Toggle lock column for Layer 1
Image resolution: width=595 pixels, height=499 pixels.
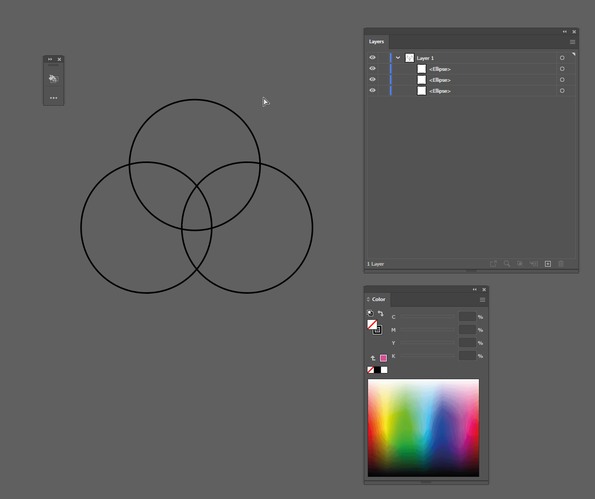(x=383, y=58)
